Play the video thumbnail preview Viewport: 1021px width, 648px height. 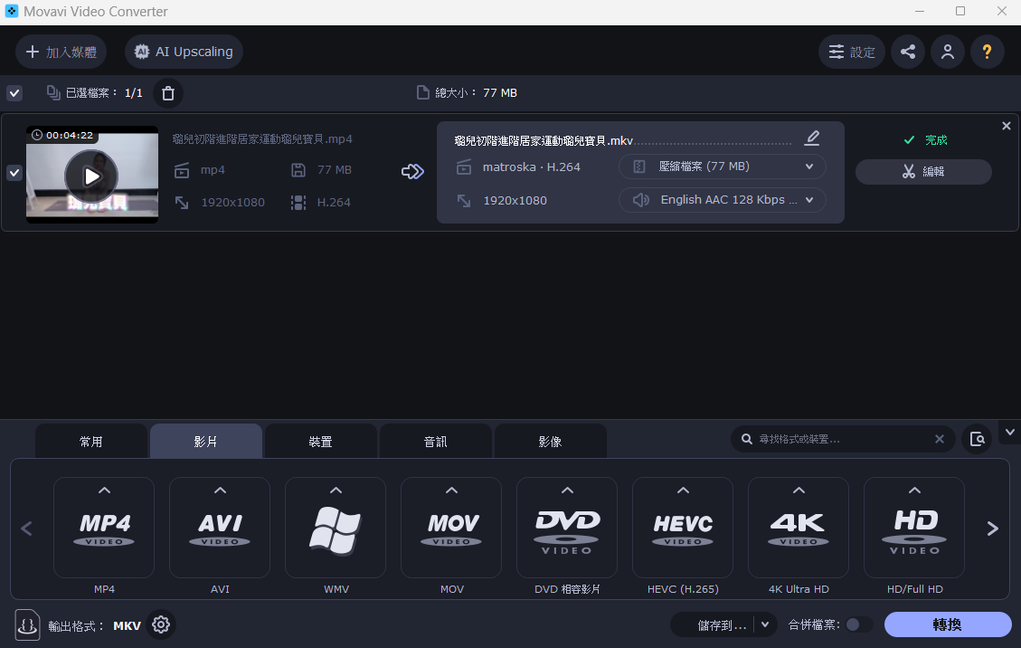tap(92, 176)
